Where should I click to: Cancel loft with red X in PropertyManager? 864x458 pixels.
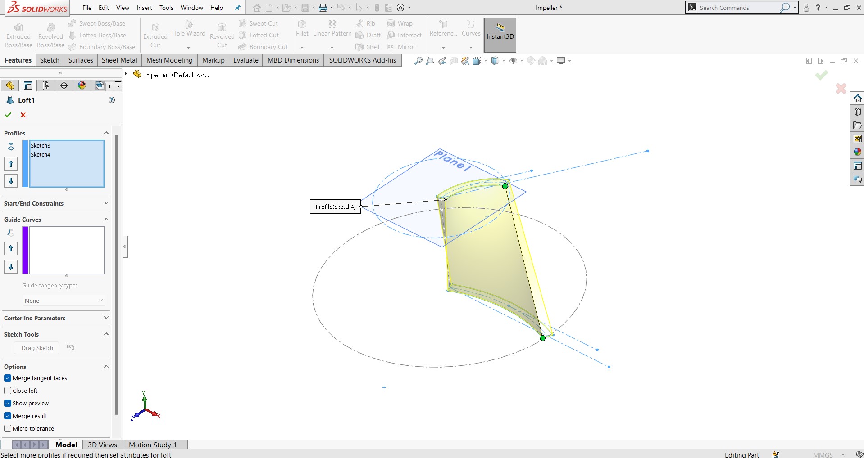tap(23, 115)
